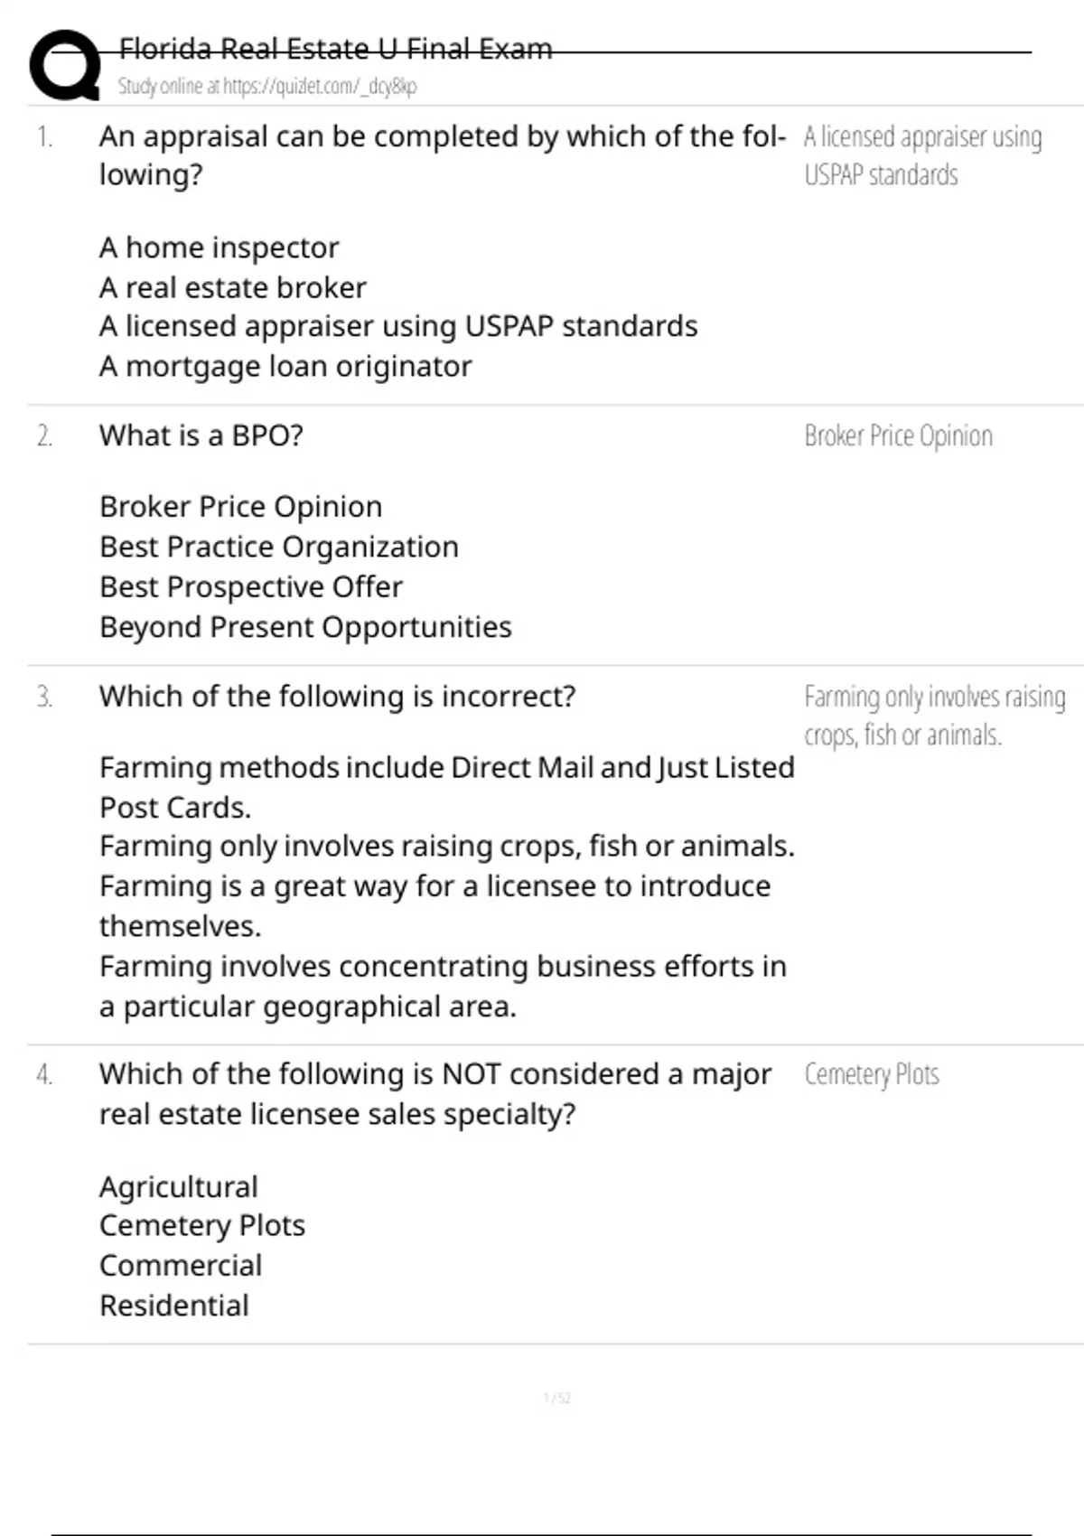The height and width of the screenshot is (1536, 1084).
Task: Click question number 4 label
Action: 44,1074
